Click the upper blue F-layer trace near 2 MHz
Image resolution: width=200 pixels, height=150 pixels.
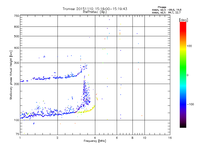pyautogui.click(x=58, y=77)
